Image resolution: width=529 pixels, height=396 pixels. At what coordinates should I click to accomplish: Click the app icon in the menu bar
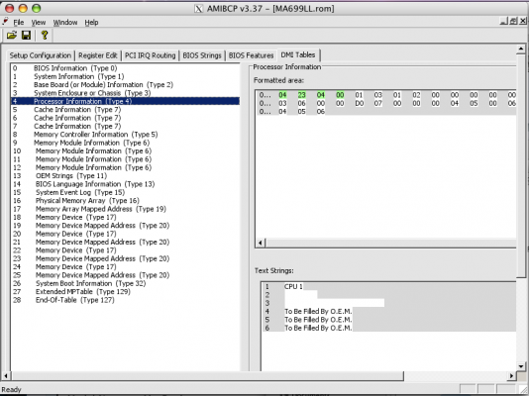[x=5, y=22]
